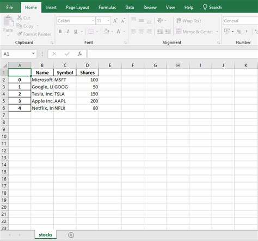Select the row 7 header
The width and height of the screenshot is (258, 241).
point(4,115)
